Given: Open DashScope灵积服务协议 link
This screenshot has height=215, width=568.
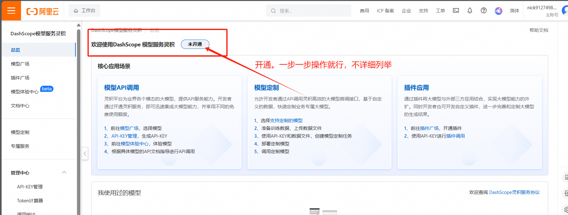Looking at the screenshot, I should point(514,192).
